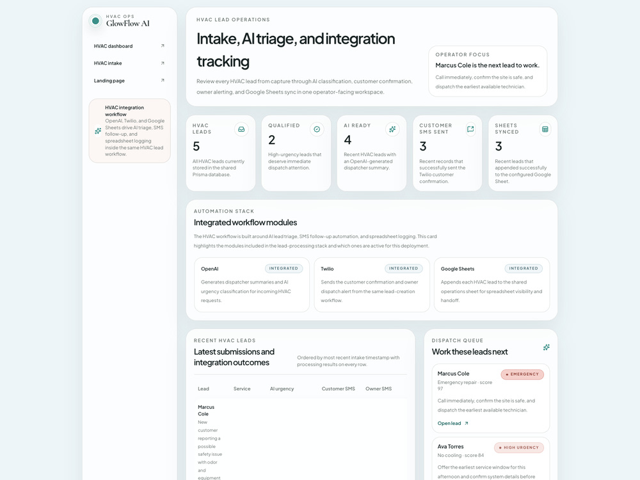The height and width of the screenshot is (480, 640).
Task: Select the Twilio module title
Action: click(x=327, y=269)
